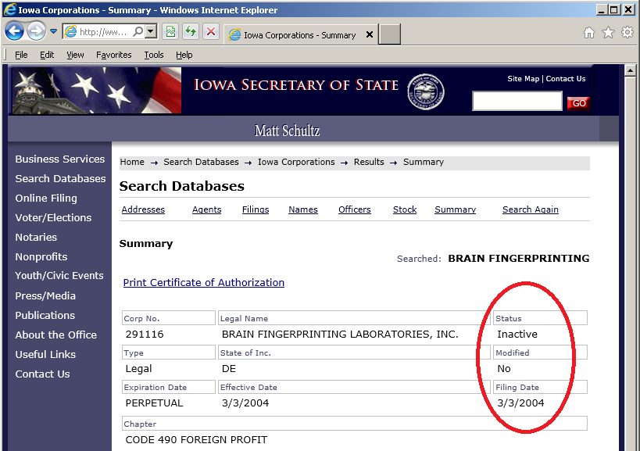Click the Matt Schultz banner heading

point(287,131)
